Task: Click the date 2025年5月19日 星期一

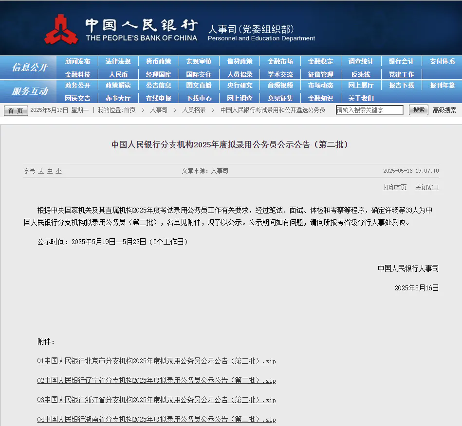Action: pyautogui.click(x=59, y=110)
